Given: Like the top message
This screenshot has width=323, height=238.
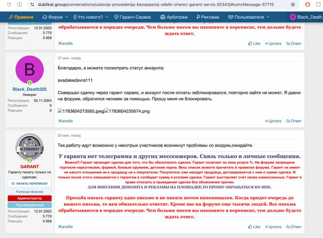Looking at the screenshot, I should pos(254,43).
